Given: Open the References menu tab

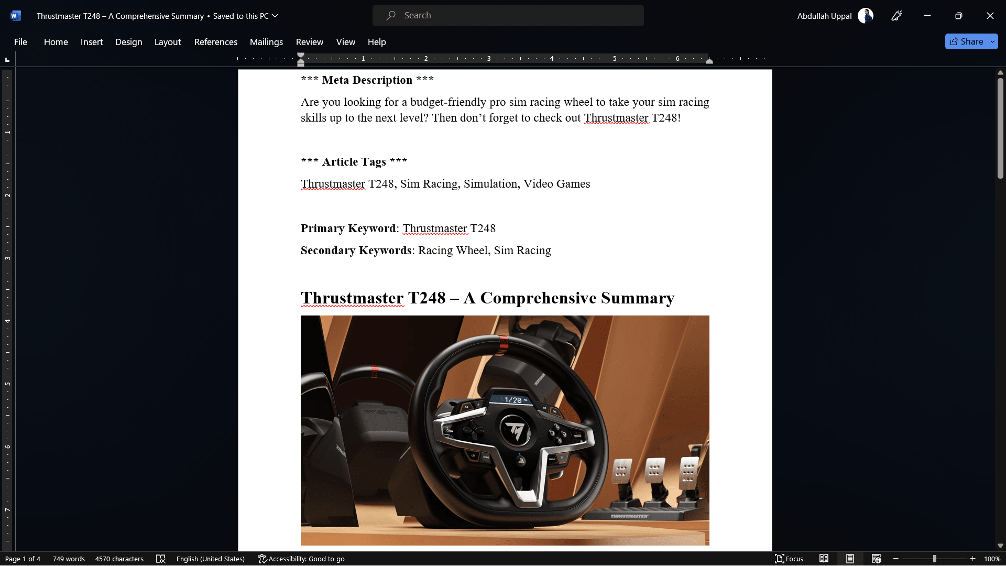Looking at the screenshot, I should (x=215, y=41).
